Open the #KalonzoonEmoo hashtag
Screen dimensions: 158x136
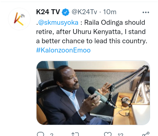(x=63, y=50)
